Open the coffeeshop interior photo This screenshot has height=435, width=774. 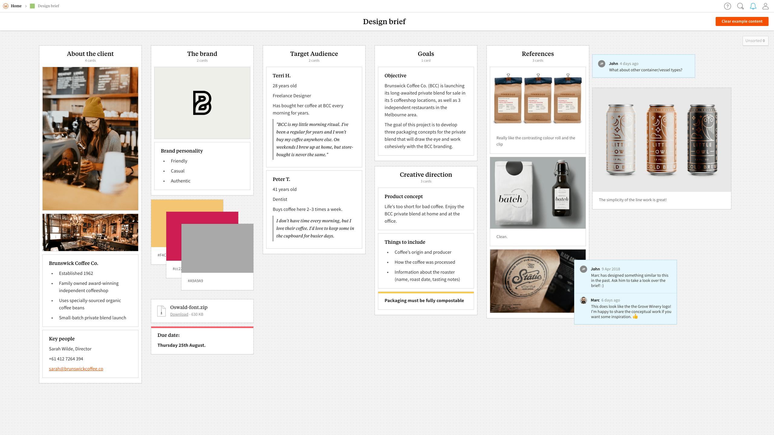[x=90, y=232]
